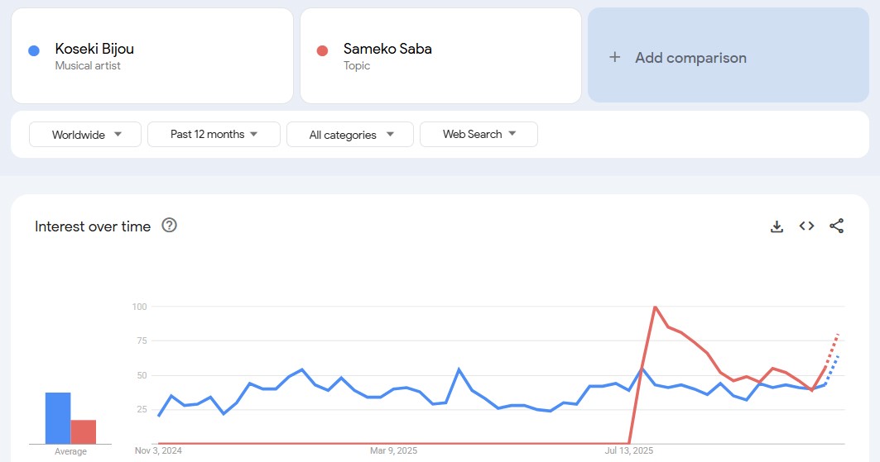Change the Web Search type dropdown

click(478, 135)
